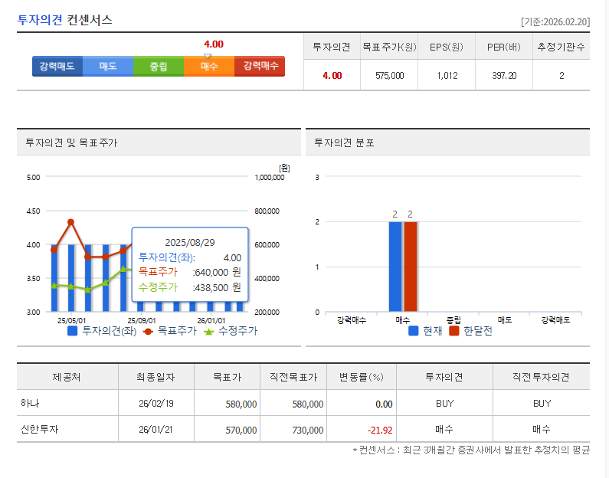Viewport: 609px width, 478px height.
Task: Click the tooltip date 2025/08/29
Action: tap(190, 243)
